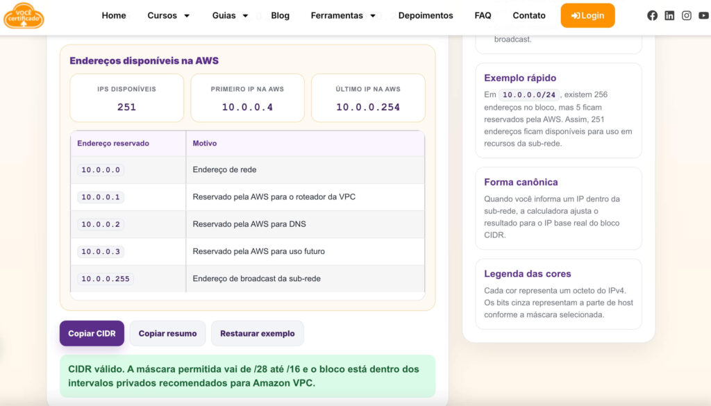Screen dimensions: 711x406
Task: Click 'Endereços disponíveis na AWS' heading
Action: (x=144, y=60)
